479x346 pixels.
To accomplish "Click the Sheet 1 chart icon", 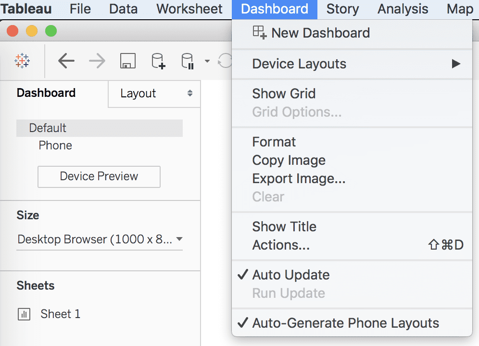I will 24,315.
